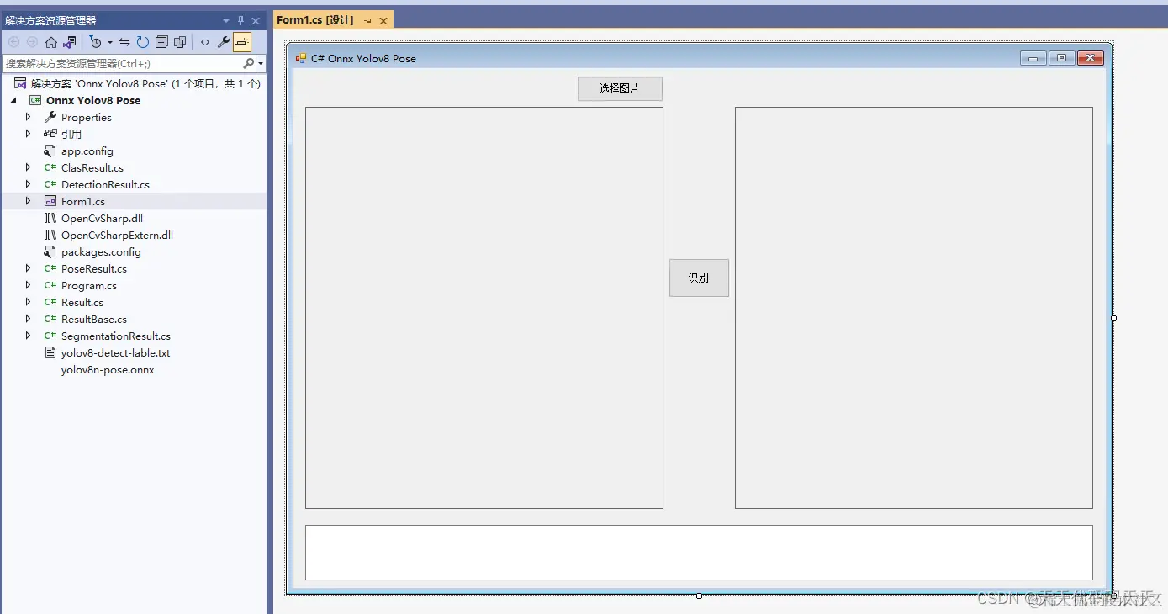Click the search magnifier in Solution Explorer
Viewport: 1168px width, 614px height.
249,63
